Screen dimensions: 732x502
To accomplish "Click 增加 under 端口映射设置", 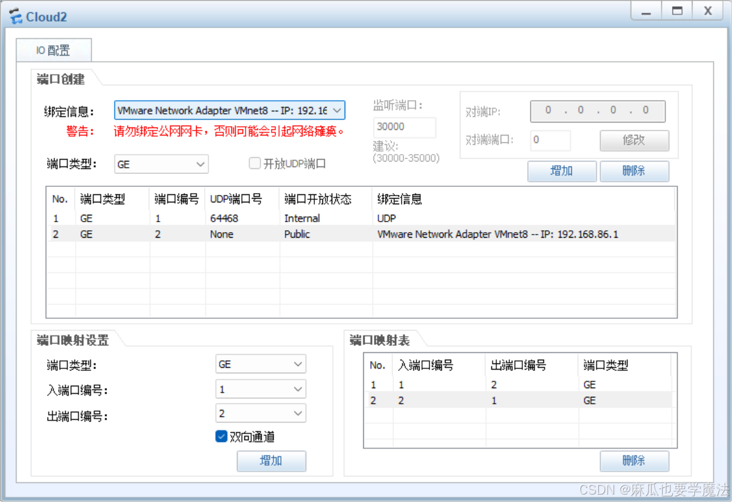I will (271, 461).
